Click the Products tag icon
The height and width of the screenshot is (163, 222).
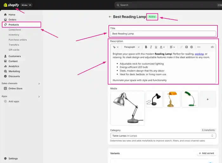[5, 25]
